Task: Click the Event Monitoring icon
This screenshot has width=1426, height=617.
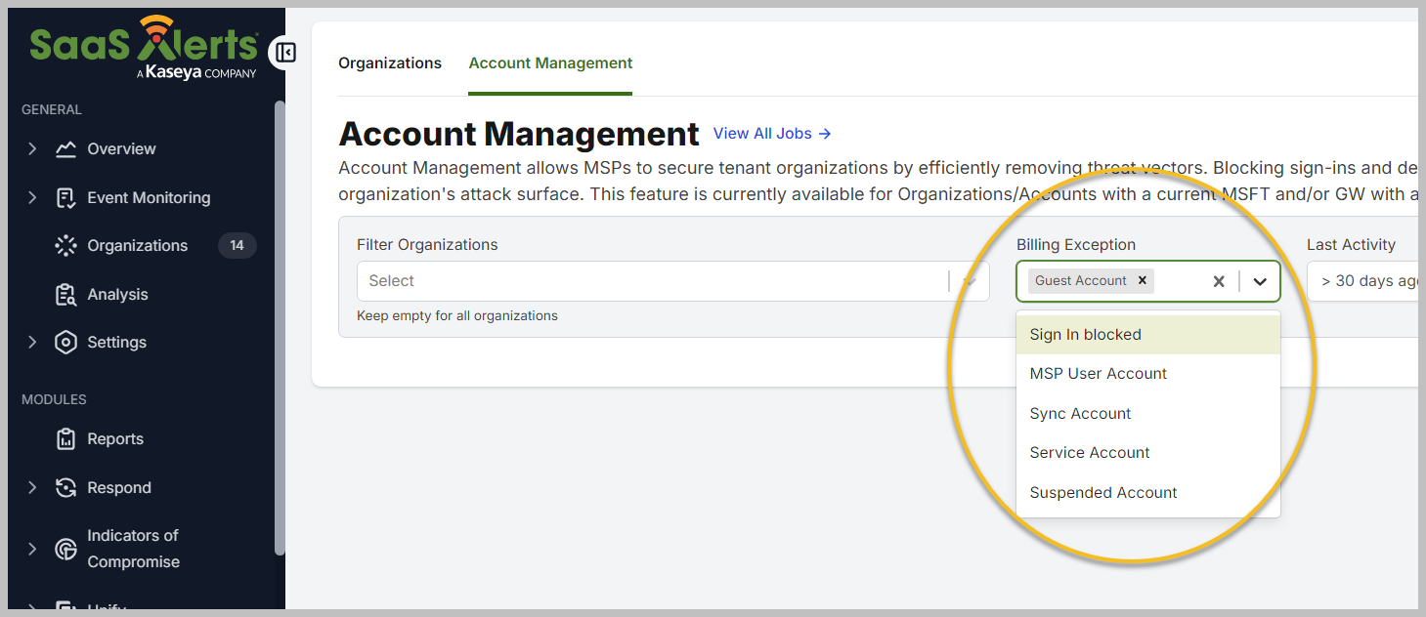Action: coord(65,198)
